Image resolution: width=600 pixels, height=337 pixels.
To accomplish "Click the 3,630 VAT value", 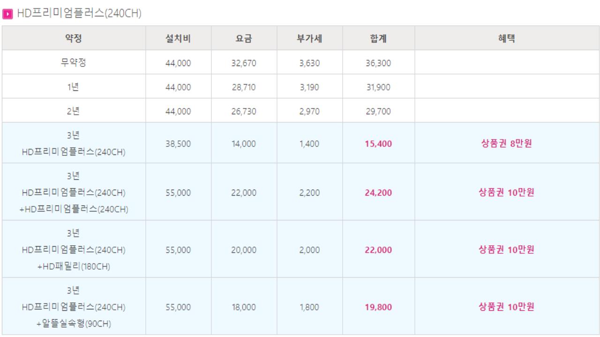I will (309, 63).
